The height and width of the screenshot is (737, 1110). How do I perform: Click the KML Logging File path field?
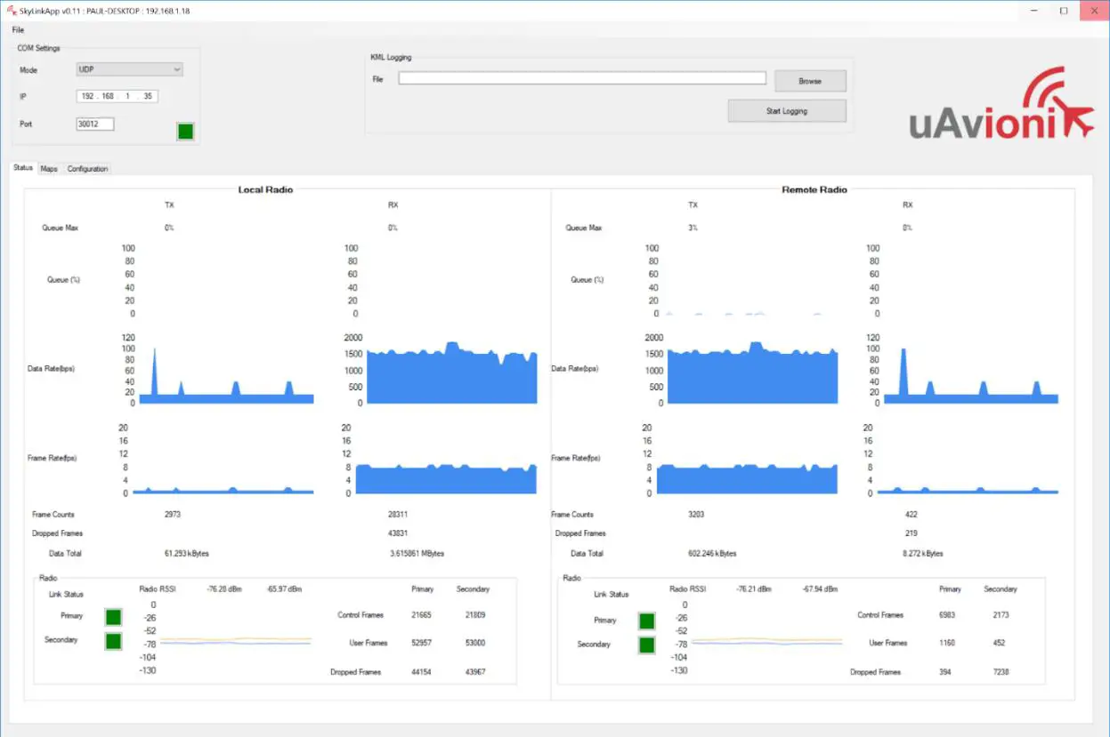click(x=581, y=78)
